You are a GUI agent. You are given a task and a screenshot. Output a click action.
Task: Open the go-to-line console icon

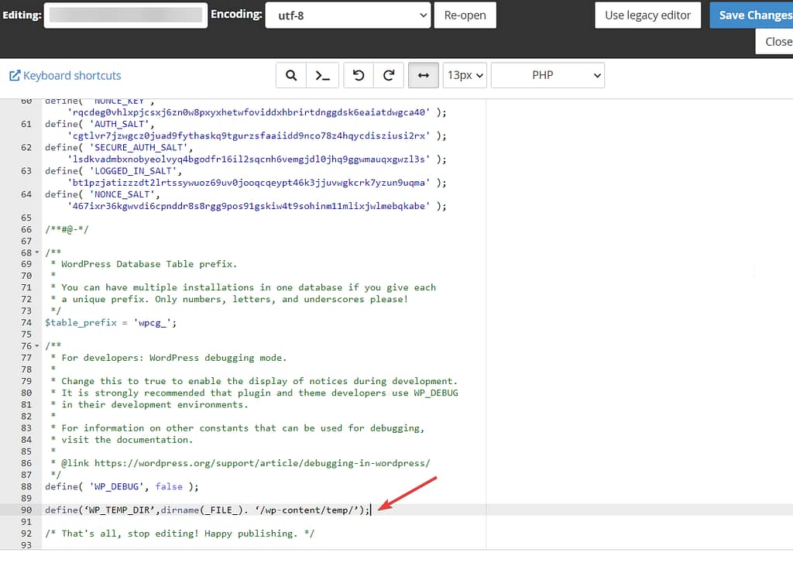click(323, 75)
